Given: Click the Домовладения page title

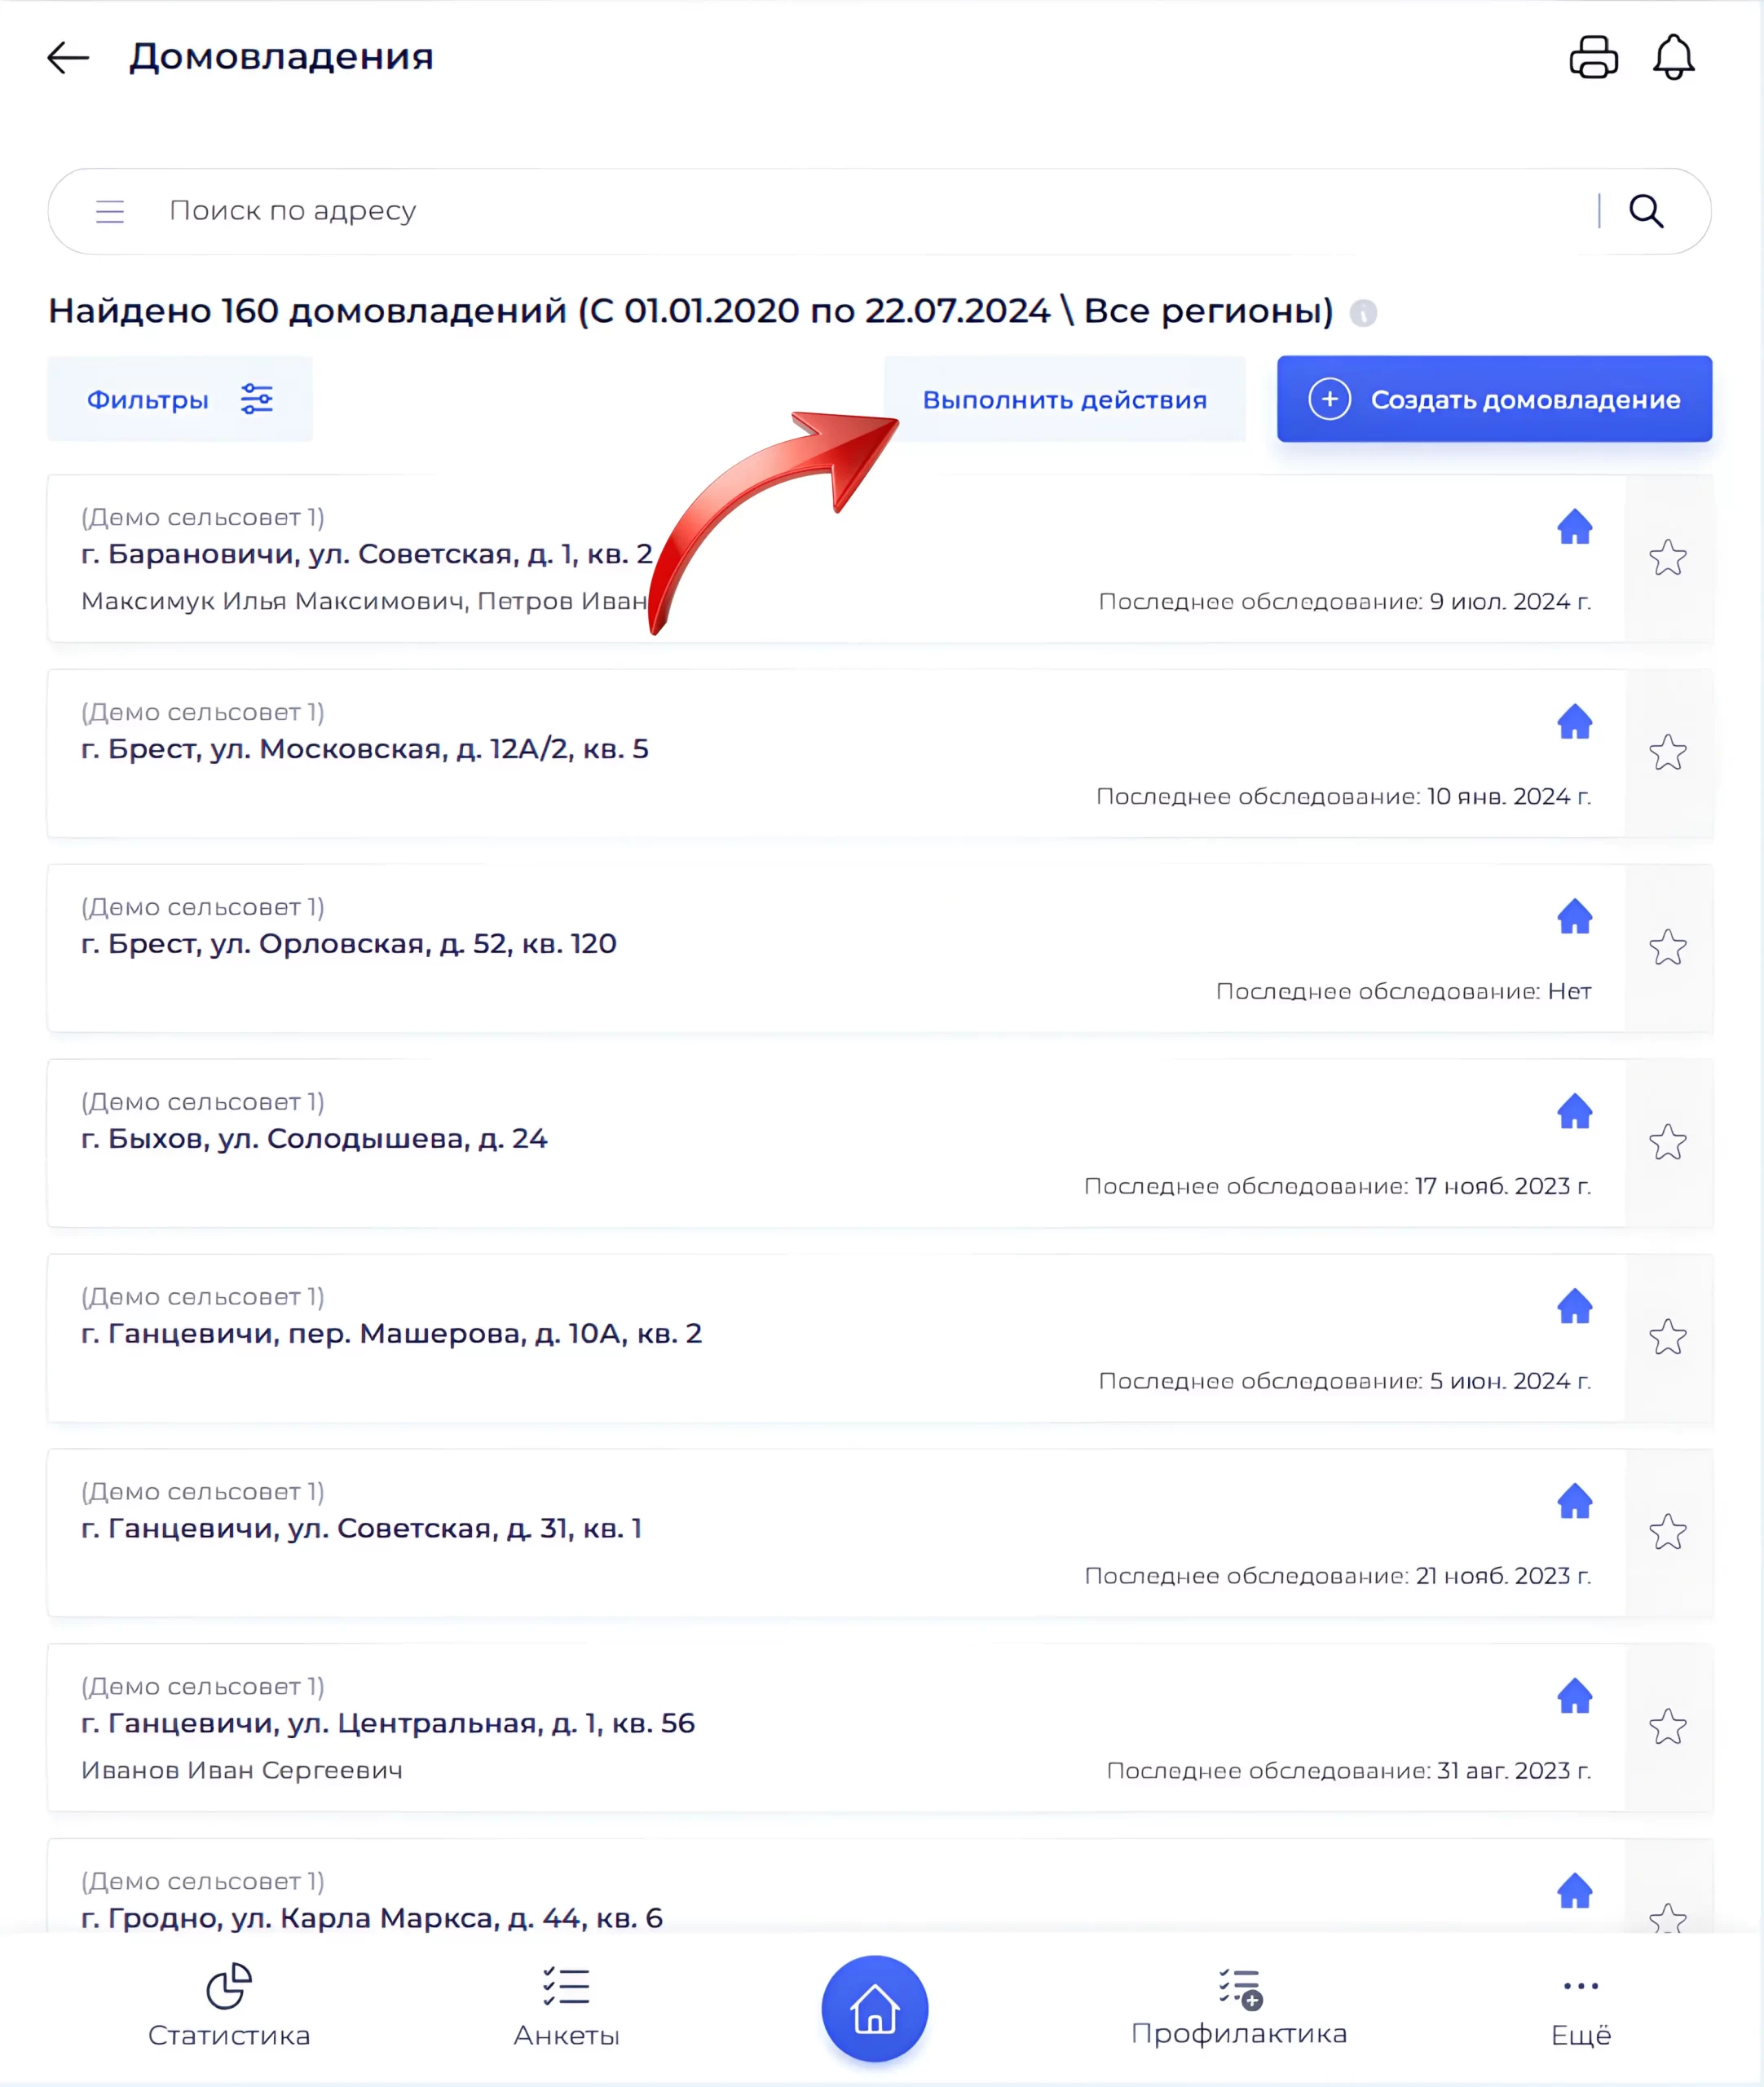Looking at the screenshot, I should pyautogui.click(x=281, y=57).
